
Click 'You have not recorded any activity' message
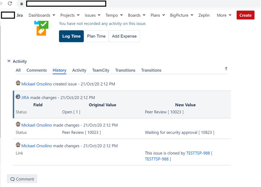click(x=103, y=24)
